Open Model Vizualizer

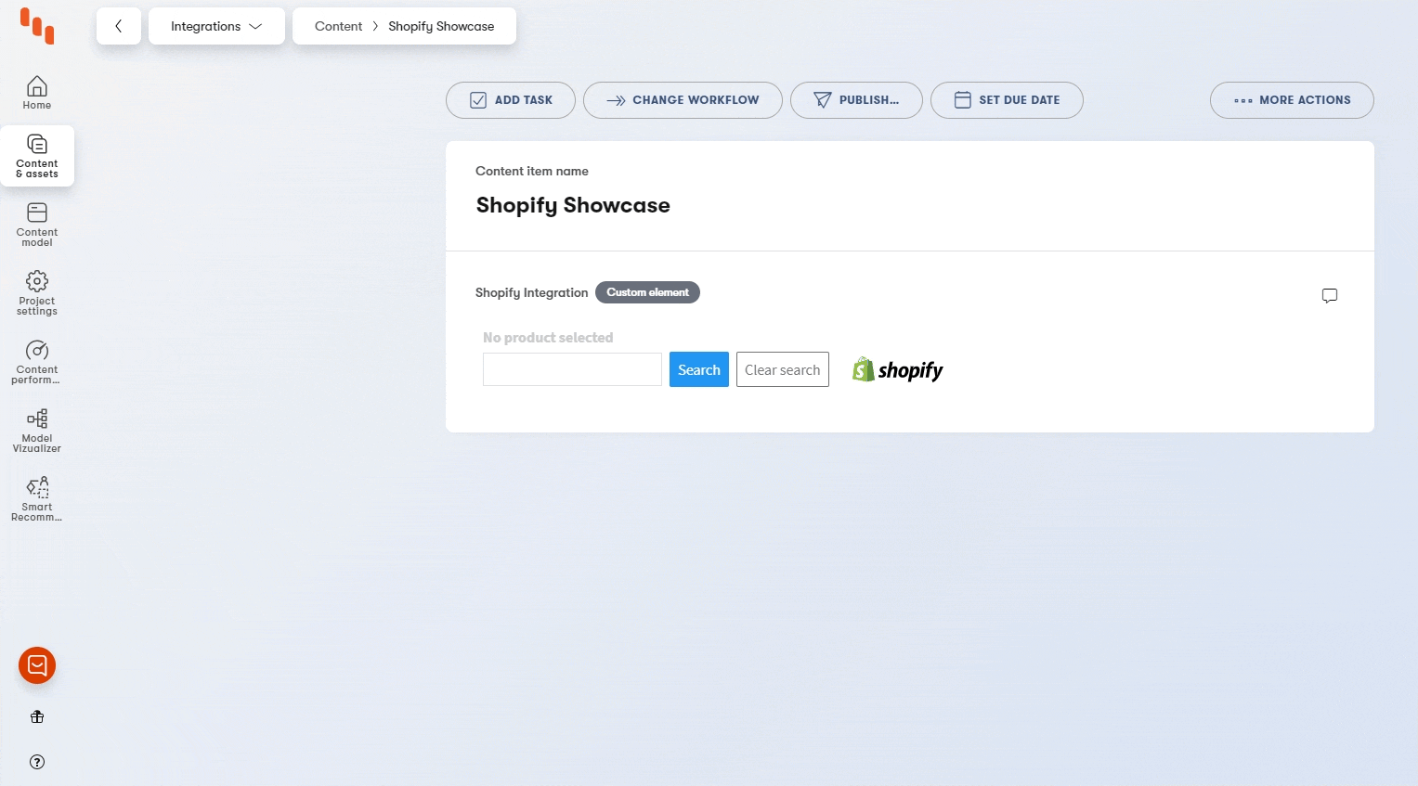coord(37,431)
